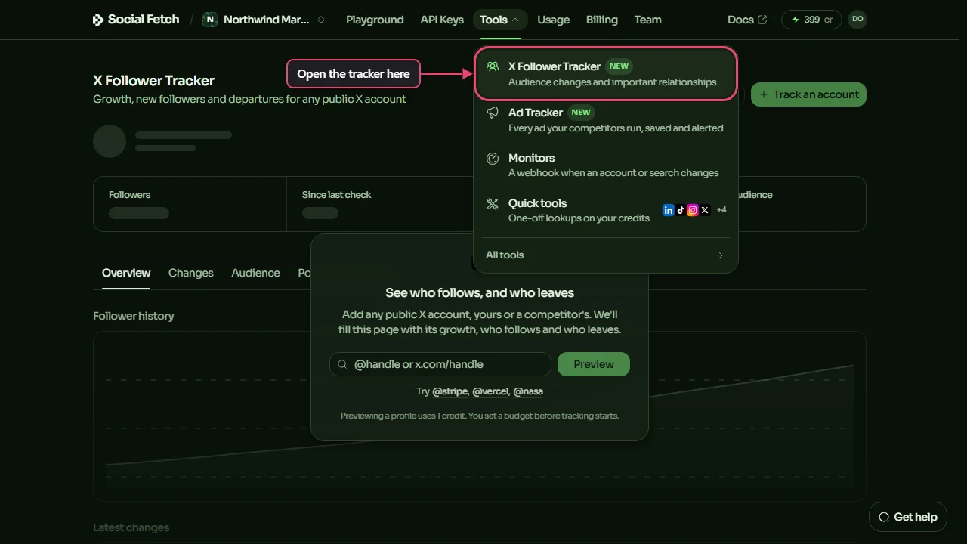Collapse the Tools navigation dropdown
Image resolution: width=967 pixels, height=544 pixels.
[499, 20]
